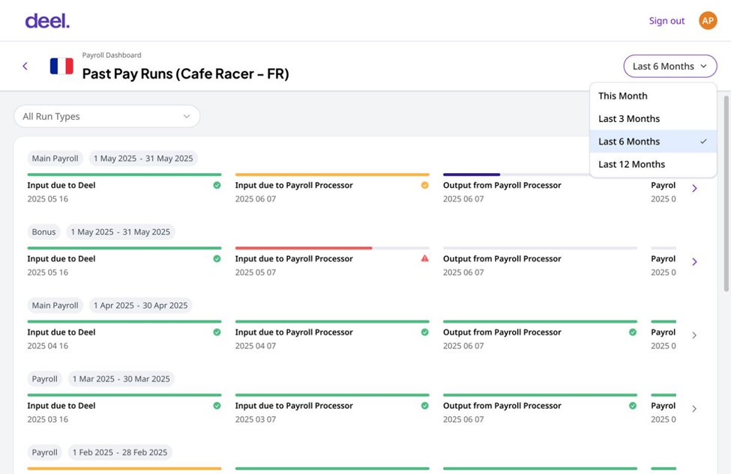The image size is (731, 474).
Task: Click green check on March Input due to Deel
Action: click(217, 406)
